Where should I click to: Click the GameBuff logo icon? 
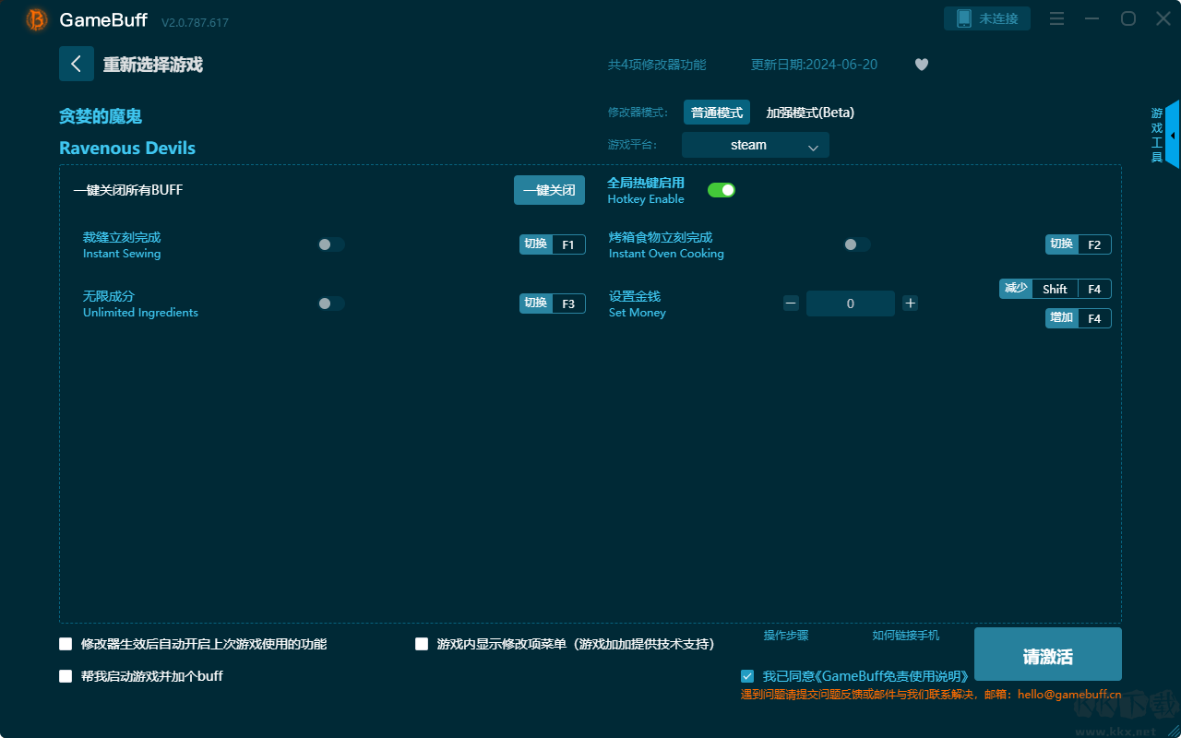point(37,19)
